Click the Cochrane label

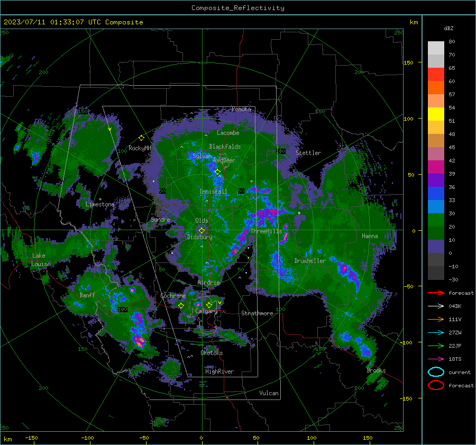[x=173, y=296]
